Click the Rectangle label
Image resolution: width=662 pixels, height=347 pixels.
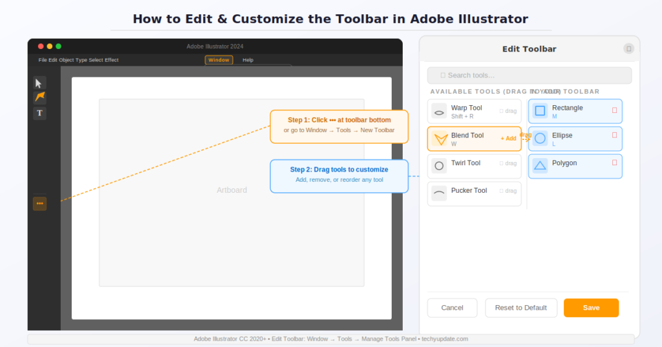point(568,108)
